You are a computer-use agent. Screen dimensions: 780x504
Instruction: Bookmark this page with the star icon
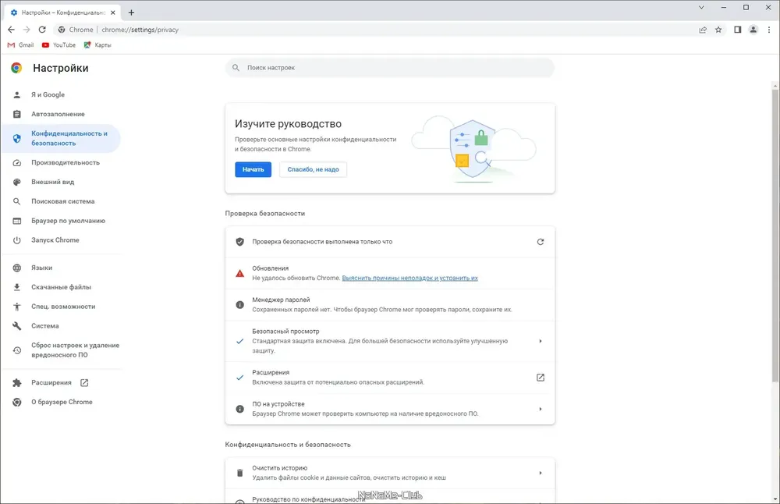[718, 30]
